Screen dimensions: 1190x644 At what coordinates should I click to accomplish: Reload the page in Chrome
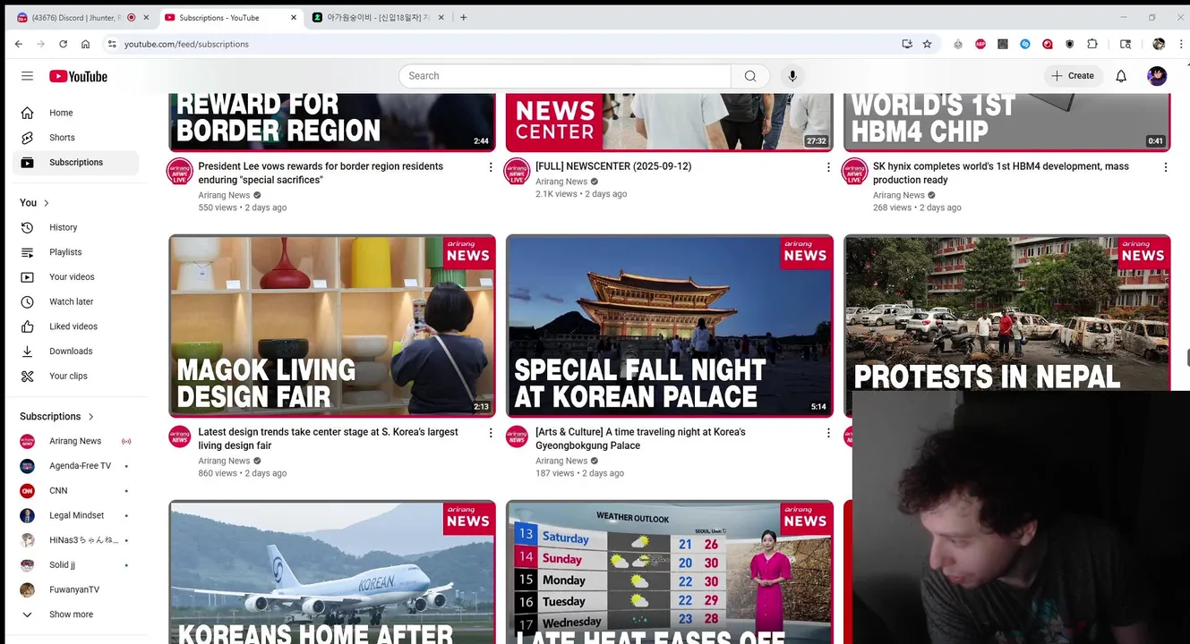point(63,44)
